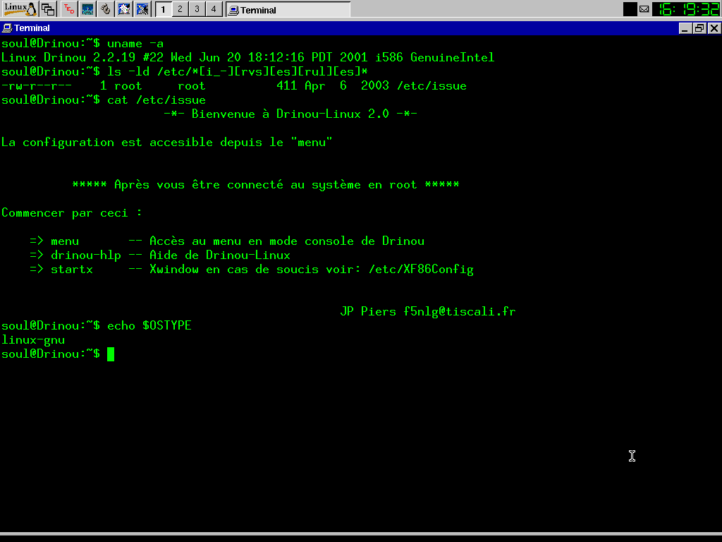This screenshot has height=542, width=722.
Task: Click the 'uname -a' command text
Action: pos(135,44)
